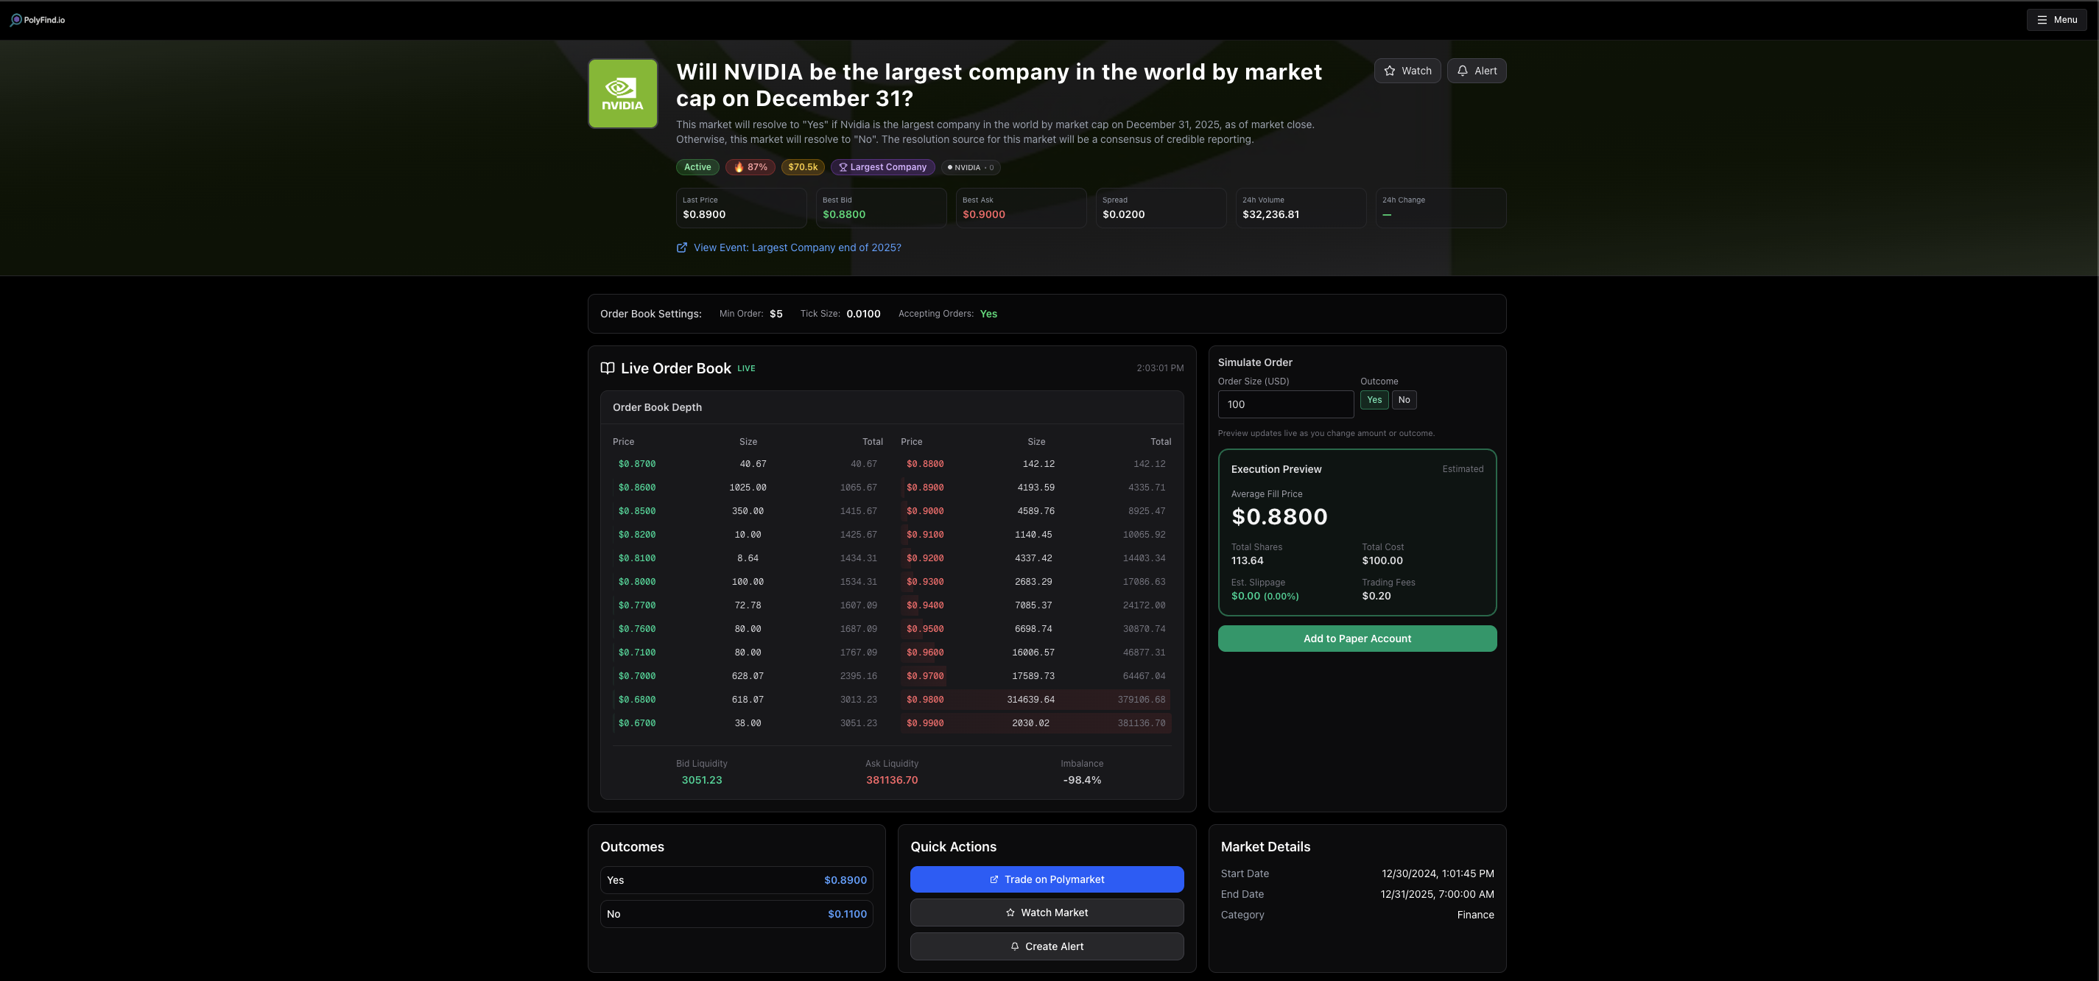Viewport: 2099px width, 981px height.
Task: Click the bell icon on the Alert button
Action: [x=1463, y=71]
